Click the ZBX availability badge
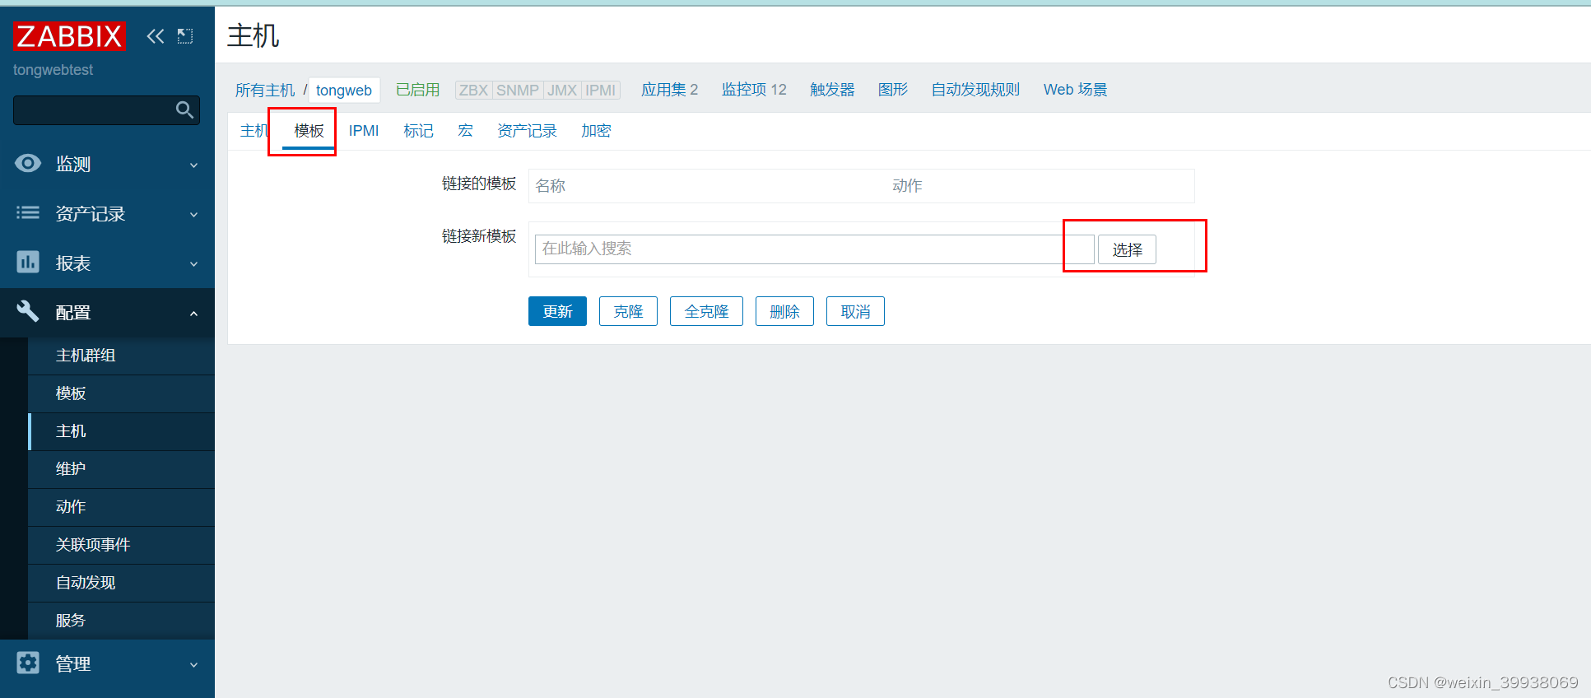 point(473,90)
